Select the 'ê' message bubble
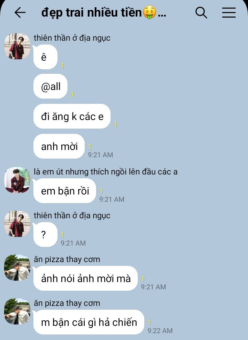This screenshot has height=340, width=248. point(45,57)
